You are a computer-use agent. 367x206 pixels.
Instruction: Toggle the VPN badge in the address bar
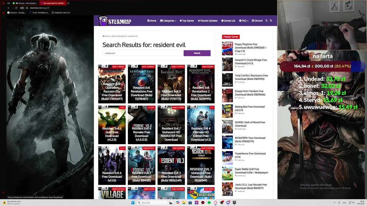click(22, 8)
